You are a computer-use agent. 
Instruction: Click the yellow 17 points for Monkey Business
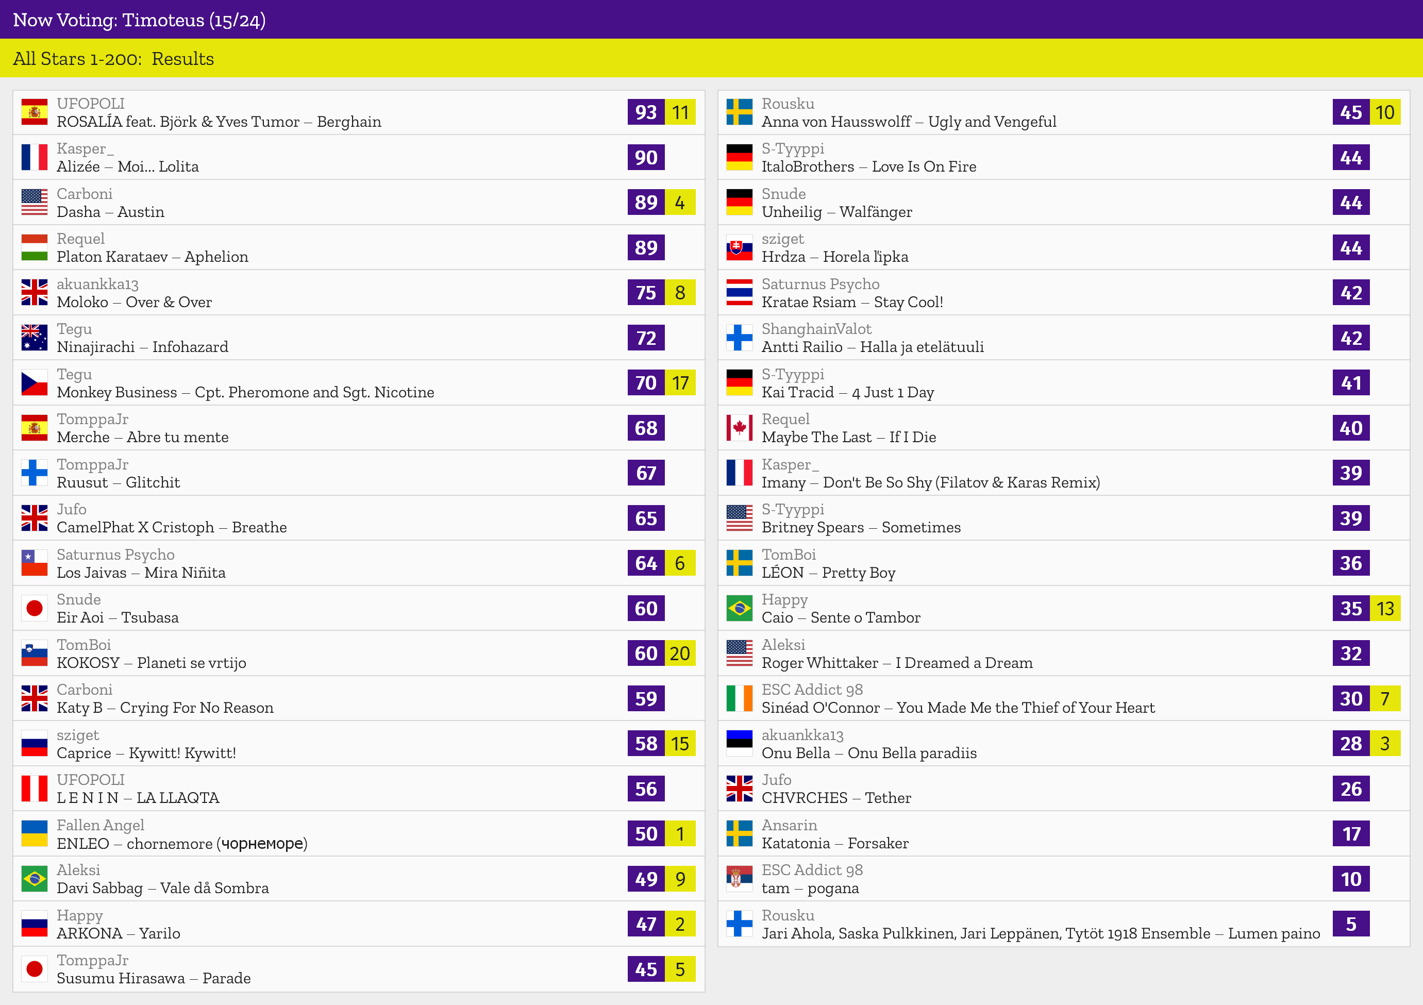tap(680, 383)
